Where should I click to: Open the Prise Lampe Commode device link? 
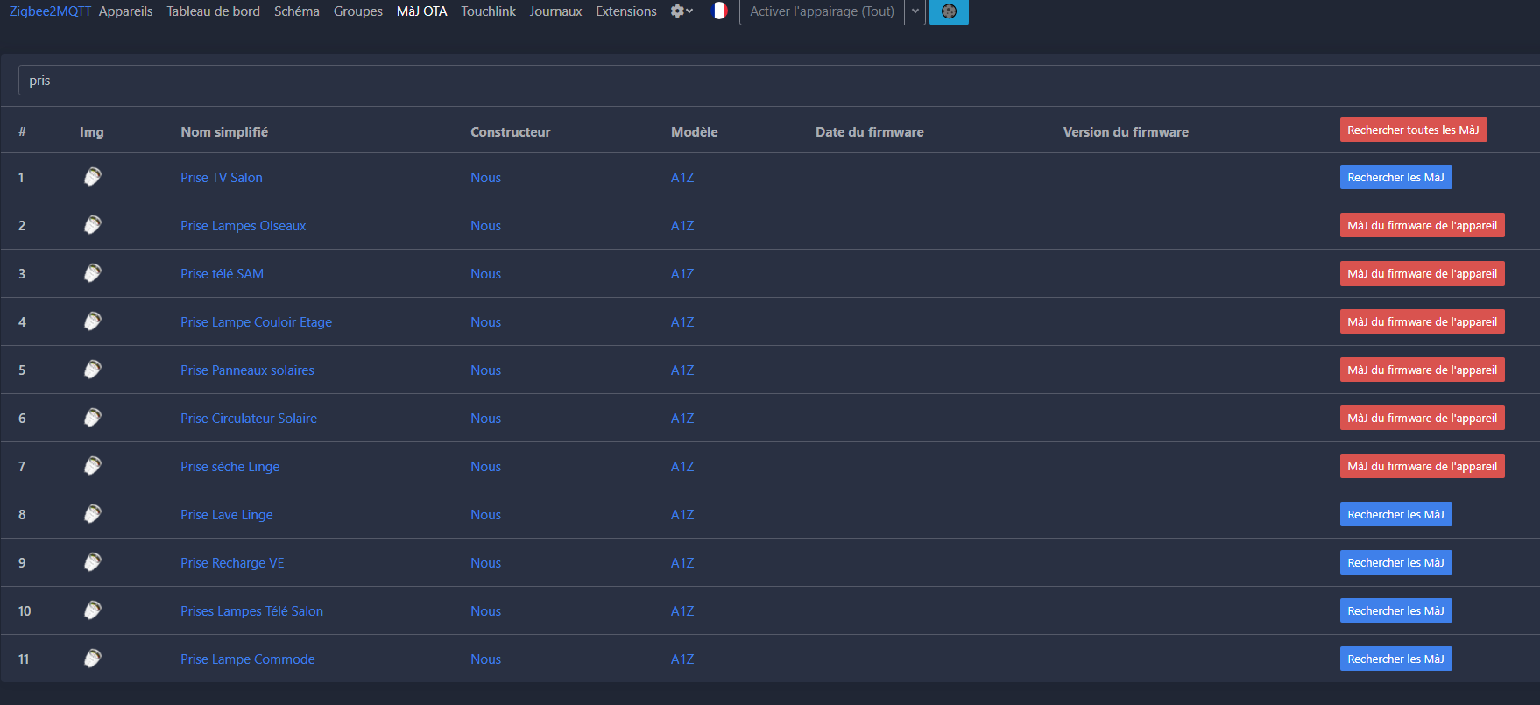click(248, 659)
